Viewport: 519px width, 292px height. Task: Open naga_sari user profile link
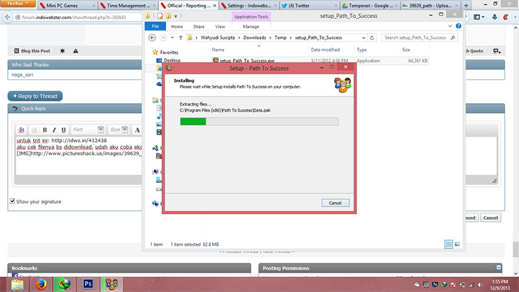pyautogui.click(x=23, y=75)
